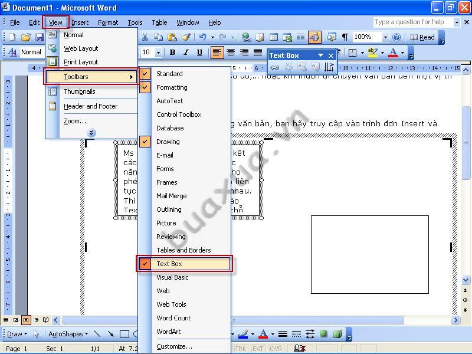This screenshot has width=472, height=354.
Task: Open Microsoft Word Help icon
Action: pos(396,37)
